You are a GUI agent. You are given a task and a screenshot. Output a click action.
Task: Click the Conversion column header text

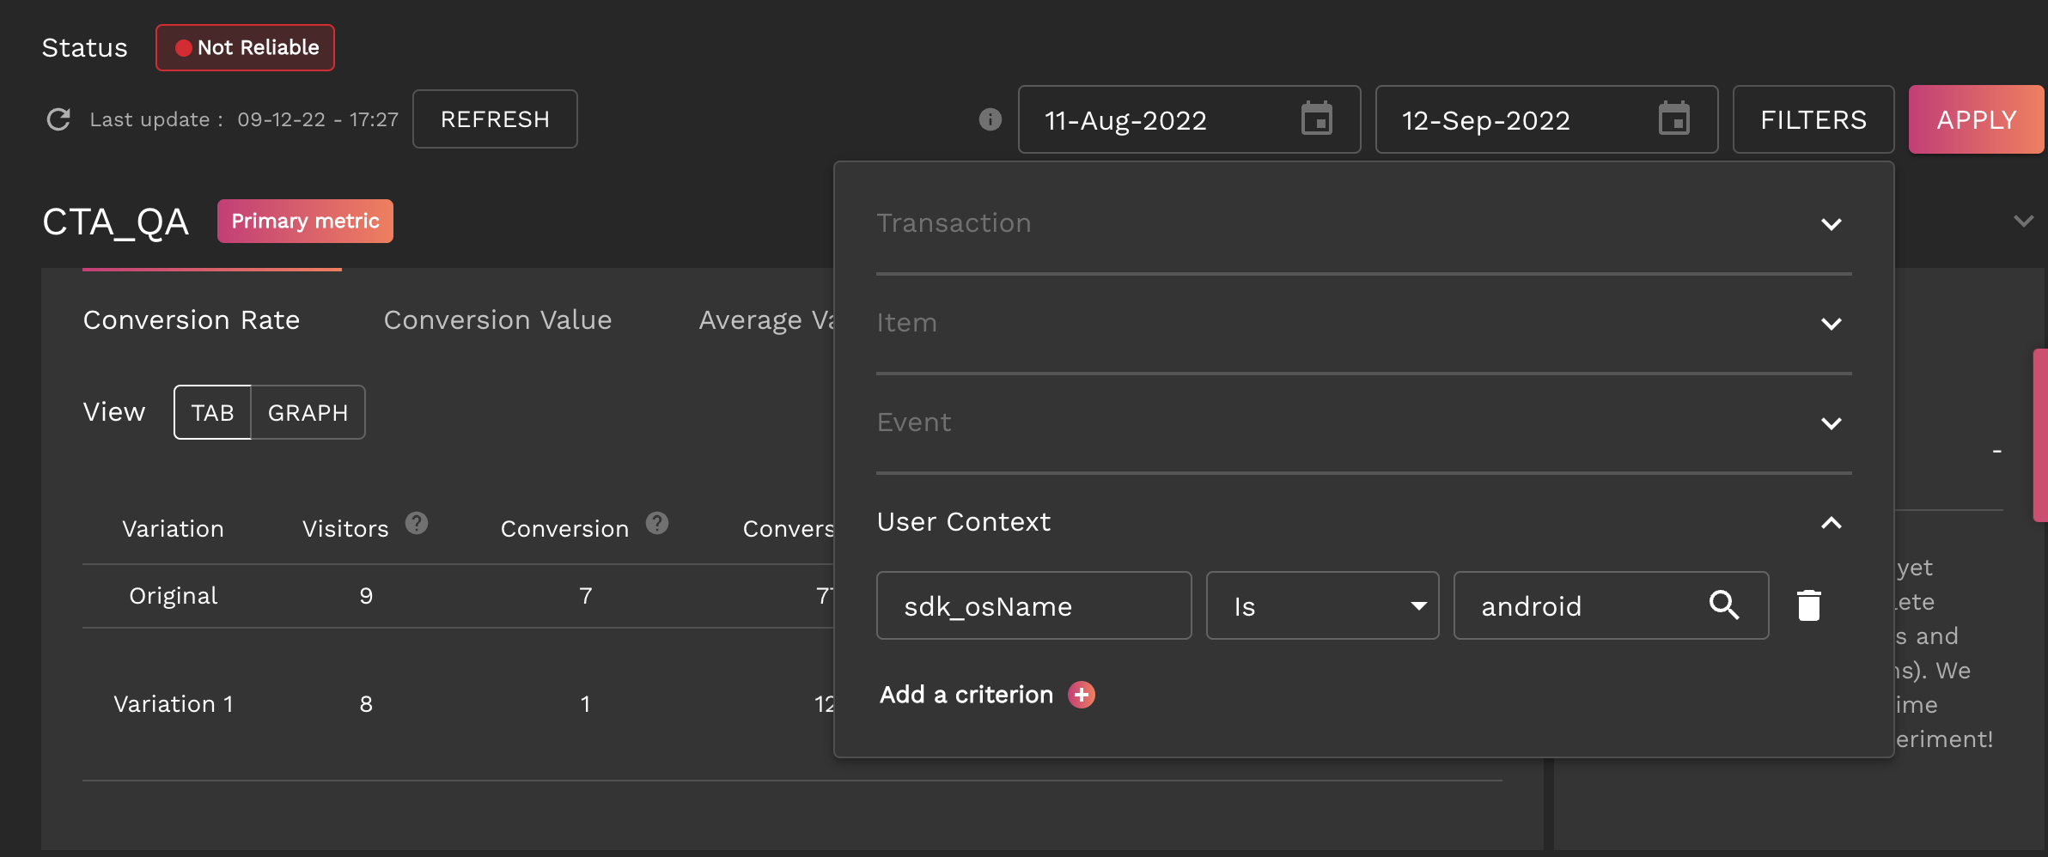(564, 529)
